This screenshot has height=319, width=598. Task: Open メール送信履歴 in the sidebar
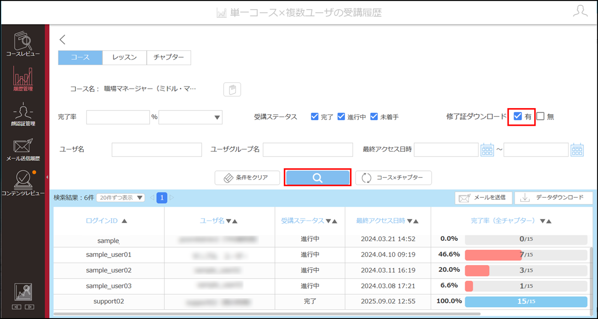[23, 149]
